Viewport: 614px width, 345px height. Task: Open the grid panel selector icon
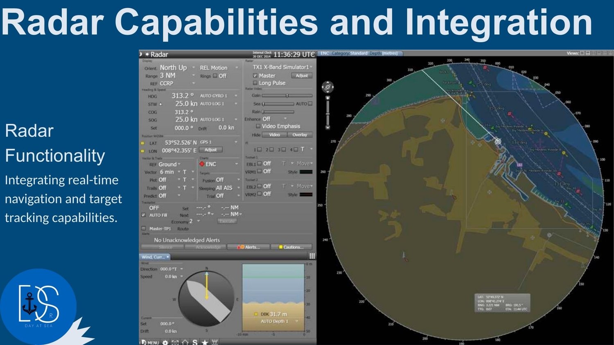coord(312,256)
